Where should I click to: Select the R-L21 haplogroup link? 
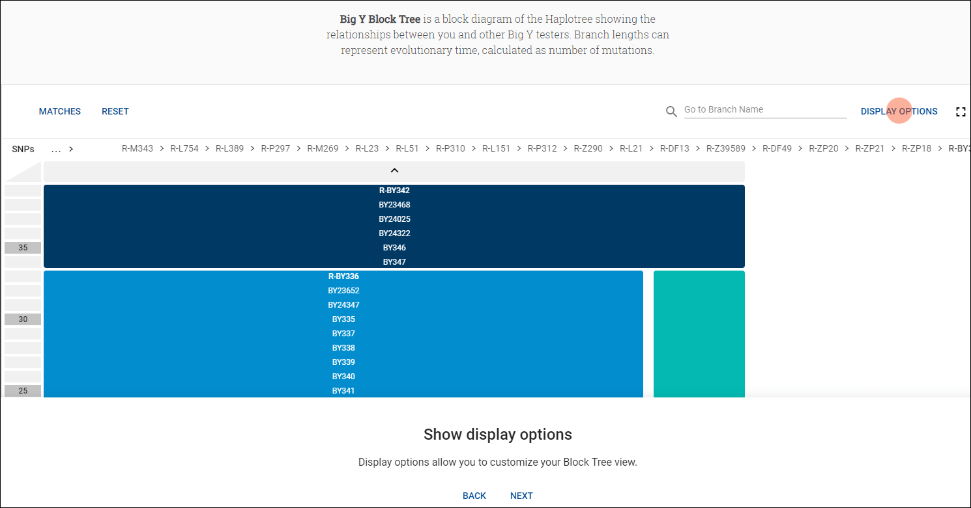pyautogui.click(x=631, y=148)
